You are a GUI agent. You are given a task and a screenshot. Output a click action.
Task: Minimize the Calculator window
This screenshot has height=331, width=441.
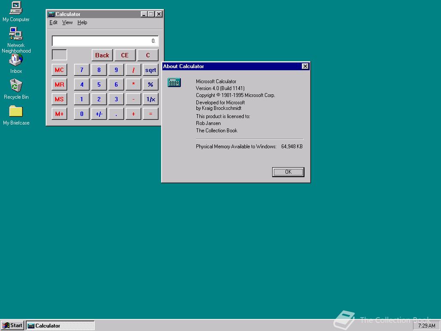(144, 14)
